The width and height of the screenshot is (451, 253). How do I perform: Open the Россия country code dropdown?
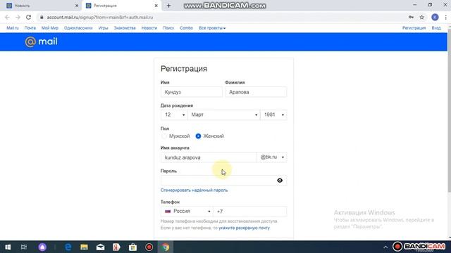point(187,212)
